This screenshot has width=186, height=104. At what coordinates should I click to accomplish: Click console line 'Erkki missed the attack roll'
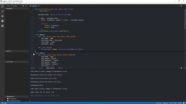click(44, 78)
